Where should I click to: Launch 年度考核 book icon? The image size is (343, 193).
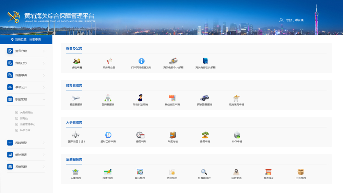(x=173, y=135)
